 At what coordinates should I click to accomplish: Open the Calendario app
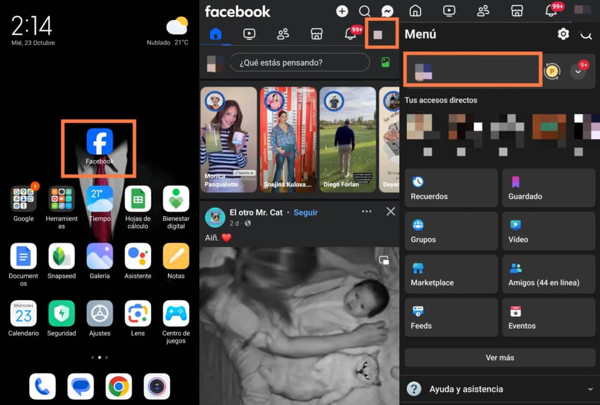click(23, 314)
